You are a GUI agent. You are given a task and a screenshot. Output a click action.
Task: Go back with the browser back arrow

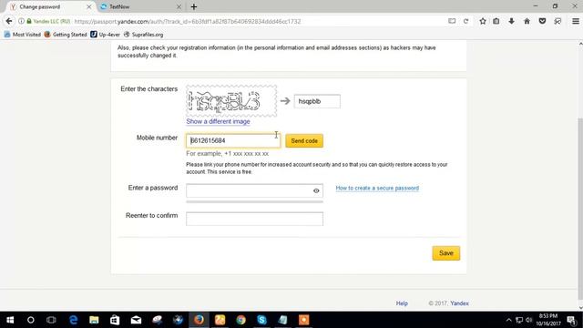[x=9, y=21]
